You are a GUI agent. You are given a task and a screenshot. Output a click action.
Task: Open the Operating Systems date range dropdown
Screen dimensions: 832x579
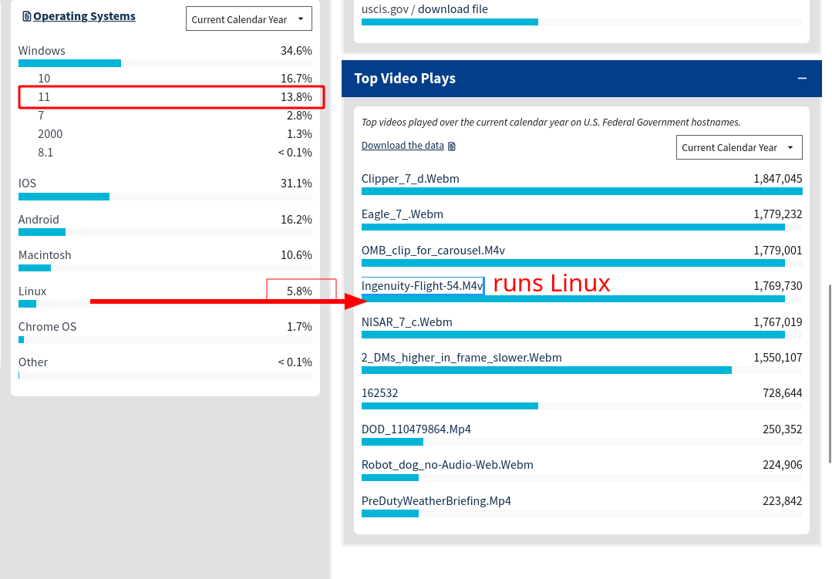248,19
